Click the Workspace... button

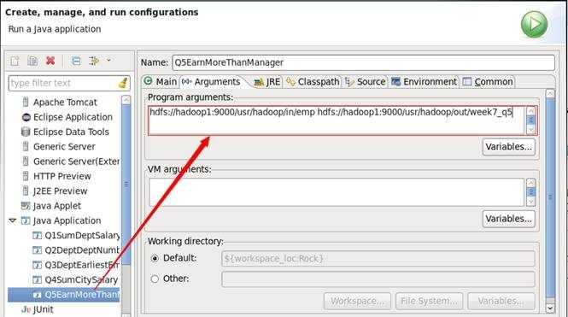coord(357,301)
